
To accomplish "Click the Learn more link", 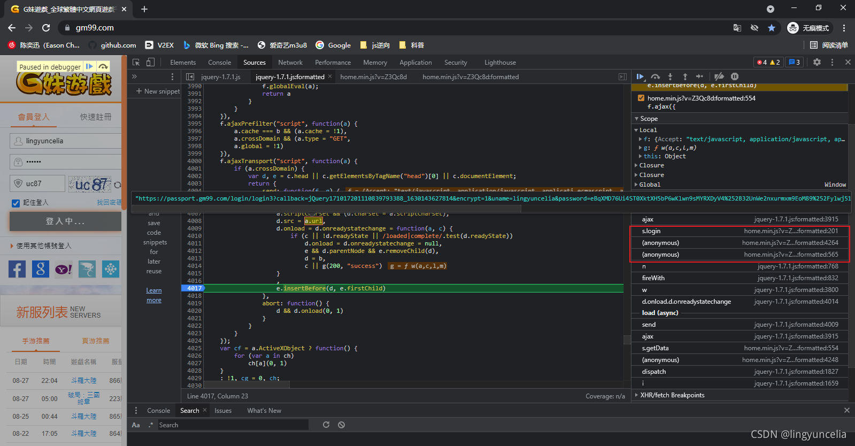I will coord(154,295).
